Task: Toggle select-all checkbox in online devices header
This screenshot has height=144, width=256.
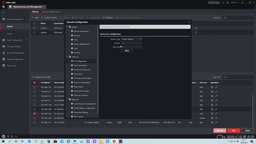Action: click(x=34, y=83)
